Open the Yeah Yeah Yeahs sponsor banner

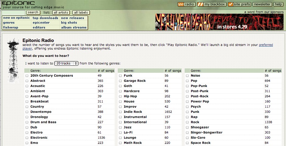point(219,22)
